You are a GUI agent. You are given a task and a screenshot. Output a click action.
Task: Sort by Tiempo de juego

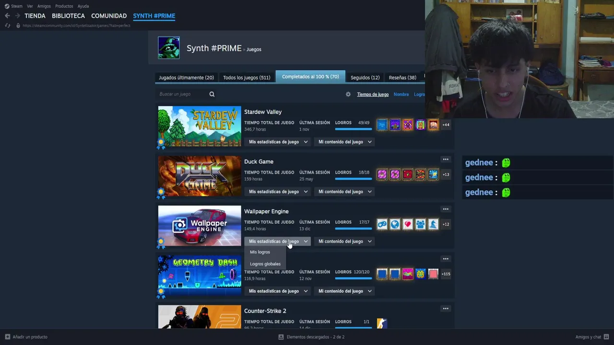[373, 94]
